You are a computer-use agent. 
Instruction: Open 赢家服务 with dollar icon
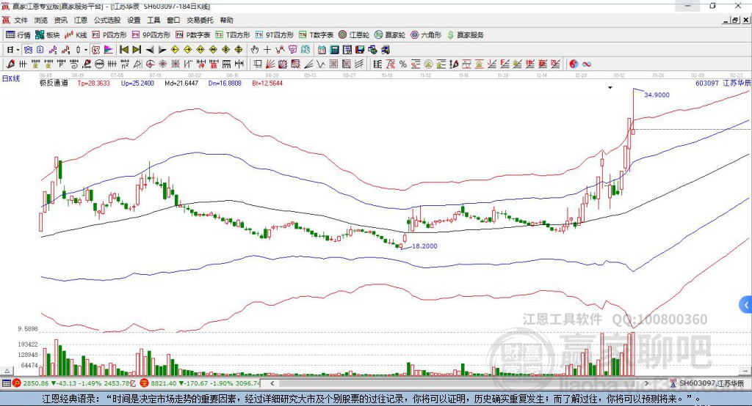click(465, 35)
